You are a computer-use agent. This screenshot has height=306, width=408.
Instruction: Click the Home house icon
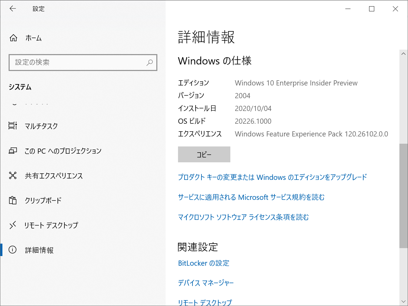coord(13,38)
